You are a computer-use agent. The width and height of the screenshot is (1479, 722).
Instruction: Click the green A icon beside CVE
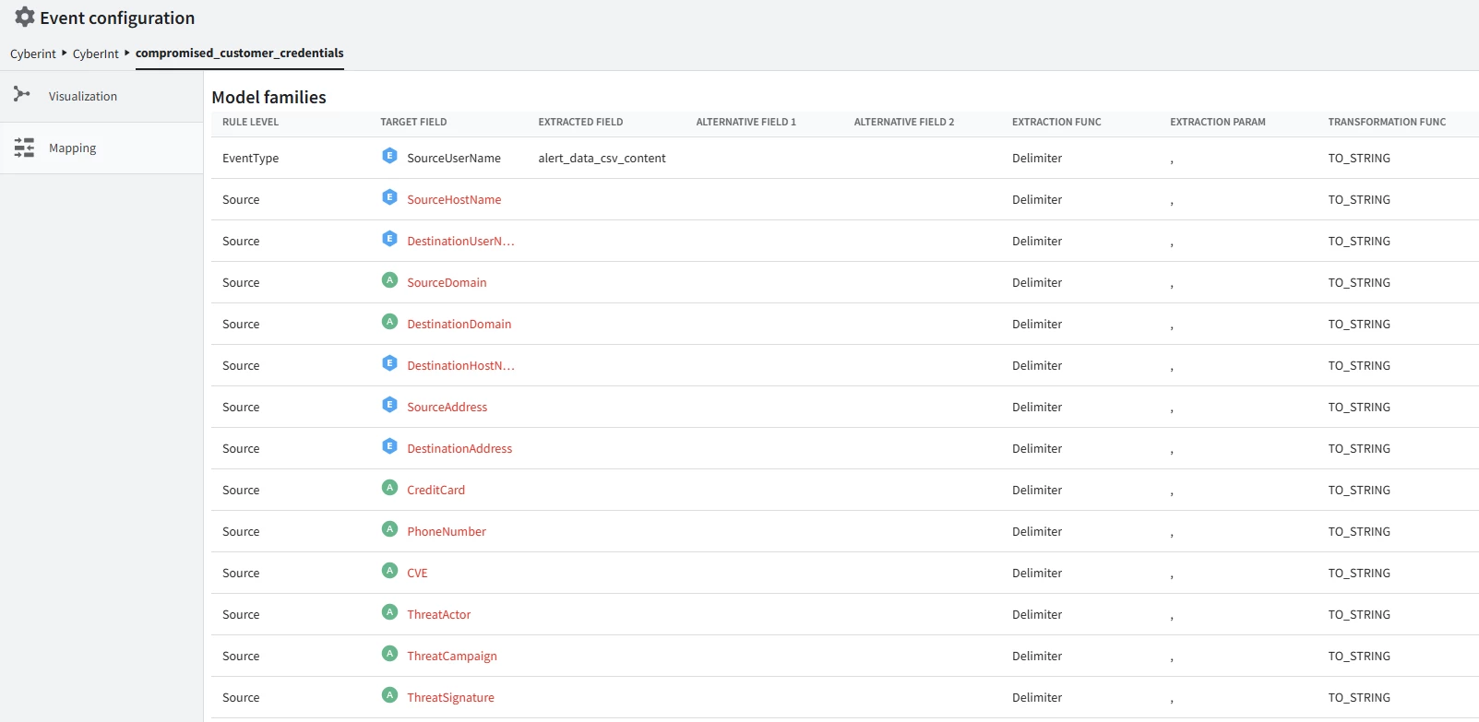pyautogui.click(x=389, y=571)
